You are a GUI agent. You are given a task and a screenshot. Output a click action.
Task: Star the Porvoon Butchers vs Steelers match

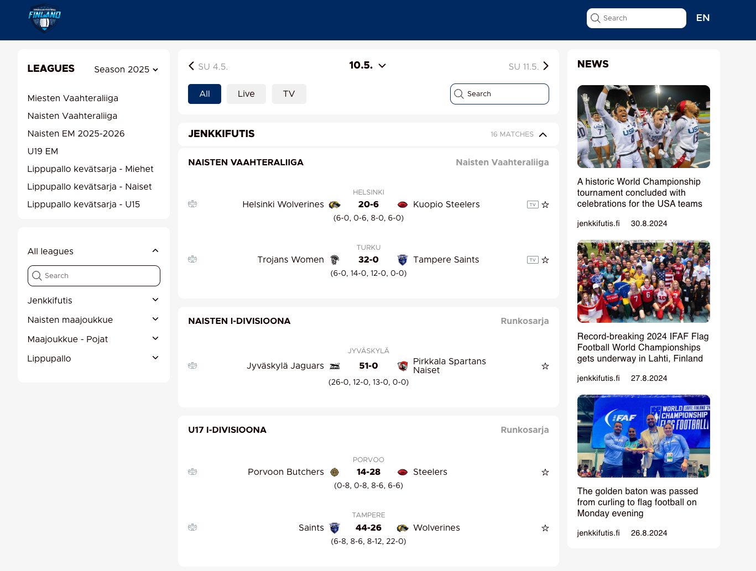click(x=545, y=472)
